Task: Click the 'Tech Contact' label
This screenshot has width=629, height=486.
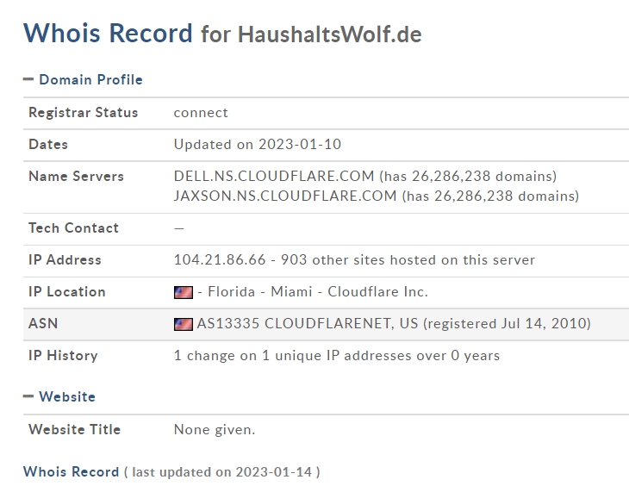Action: coord(73,227)
